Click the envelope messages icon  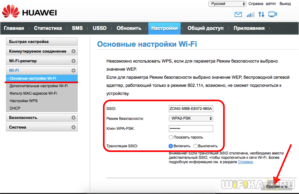238,14
